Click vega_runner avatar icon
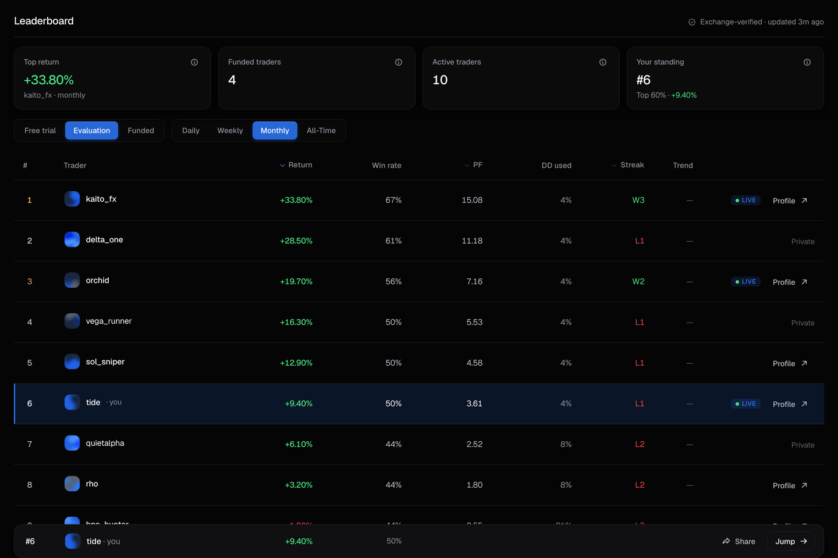The image size is (838, 558). [x=72, y=321]
